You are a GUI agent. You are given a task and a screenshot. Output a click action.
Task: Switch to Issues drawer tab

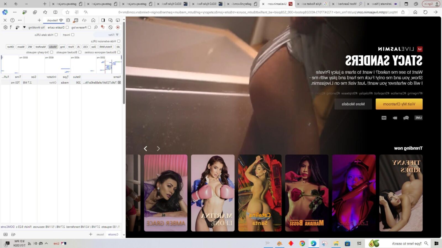click(x=100, y=234)
